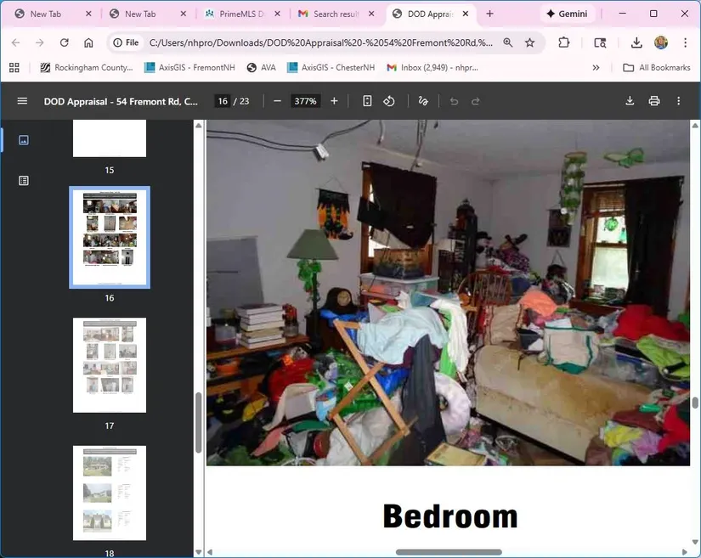This screenshot has height=558, width=701.
Task: Switch sidebar to document outline view
Action: [x=24, y=180]
